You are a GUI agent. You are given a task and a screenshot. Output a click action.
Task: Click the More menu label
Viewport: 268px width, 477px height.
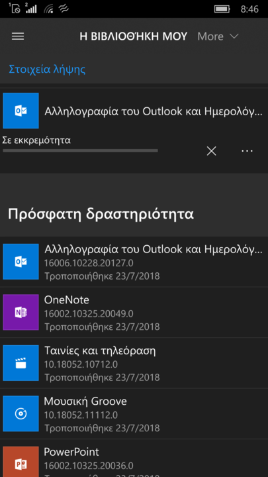pos(210,36)
